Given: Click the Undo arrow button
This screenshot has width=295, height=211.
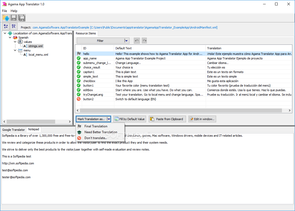Looking at the screenshot, I should tap(137, 40).
